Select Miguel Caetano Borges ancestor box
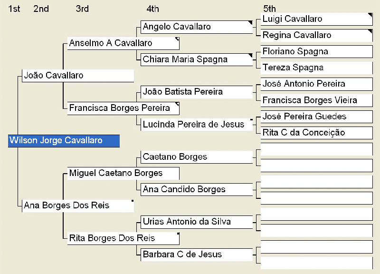 point(123,173)
